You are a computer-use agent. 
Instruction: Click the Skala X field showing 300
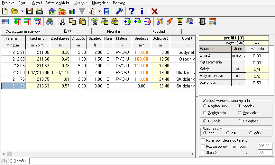[x=265, y=152]
